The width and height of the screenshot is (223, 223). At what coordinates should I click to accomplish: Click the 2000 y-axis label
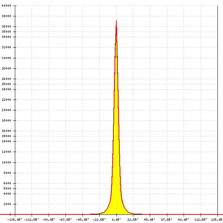[7, 204]
